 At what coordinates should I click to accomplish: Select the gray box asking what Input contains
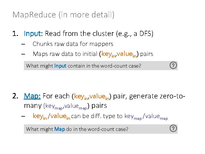pyautogui.click(x=101, y=66)
